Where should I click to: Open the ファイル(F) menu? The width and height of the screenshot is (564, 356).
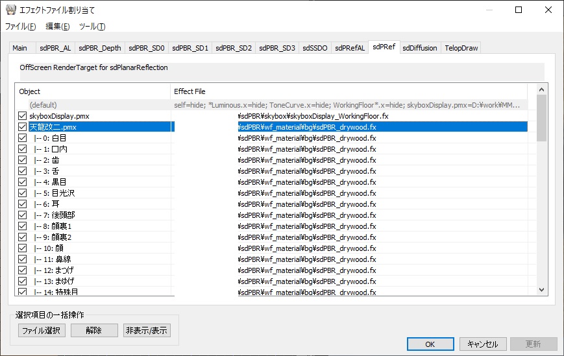pyautogui.click(x=21, y=27)
